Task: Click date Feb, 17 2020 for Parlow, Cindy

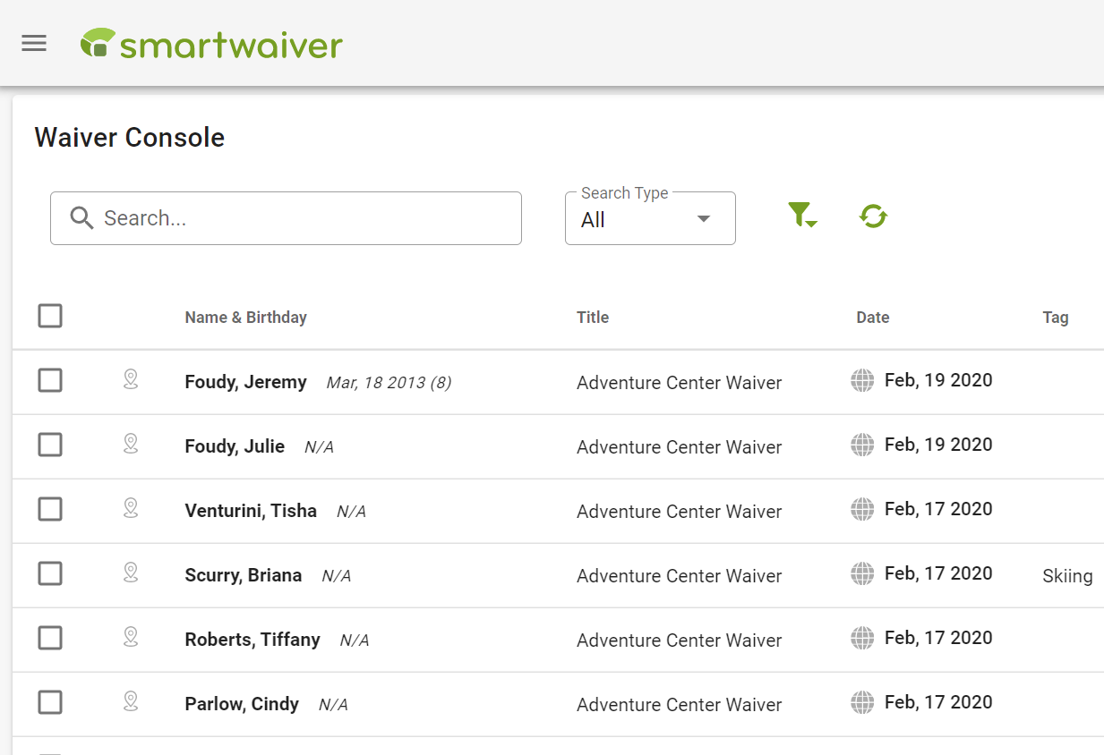Action: (938, 702)
